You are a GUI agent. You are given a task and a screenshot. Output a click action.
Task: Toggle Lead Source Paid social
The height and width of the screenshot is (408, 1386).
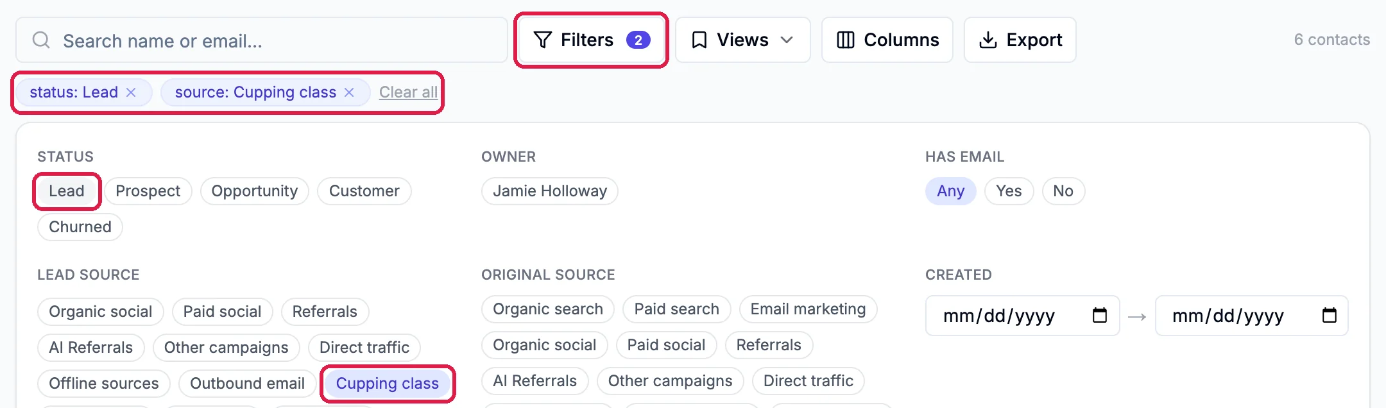coord(223,312)
